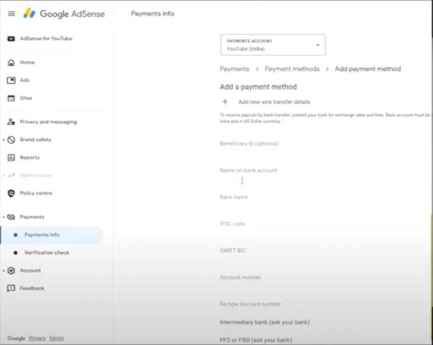The image size is (433, 345).
Task: Click the Ads icon in sidebar
Action: point(11,80)
